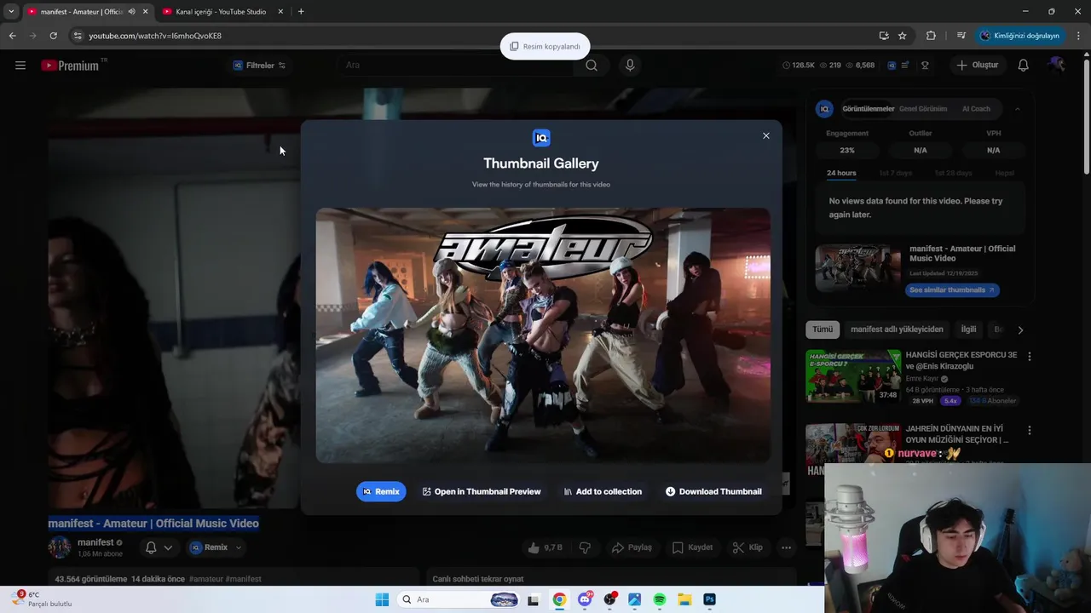Dislike the video with thumbs down

point(585,547)
